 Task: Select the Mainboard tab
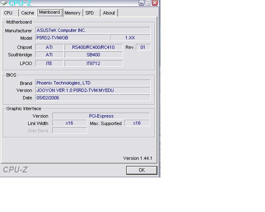pos(50,12)
